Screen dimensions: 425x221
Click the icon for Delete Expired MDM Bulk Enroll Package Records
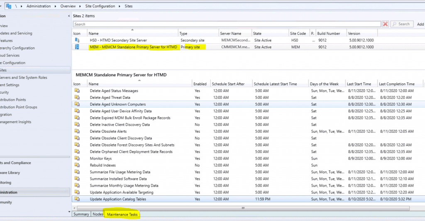pos(77,117)
